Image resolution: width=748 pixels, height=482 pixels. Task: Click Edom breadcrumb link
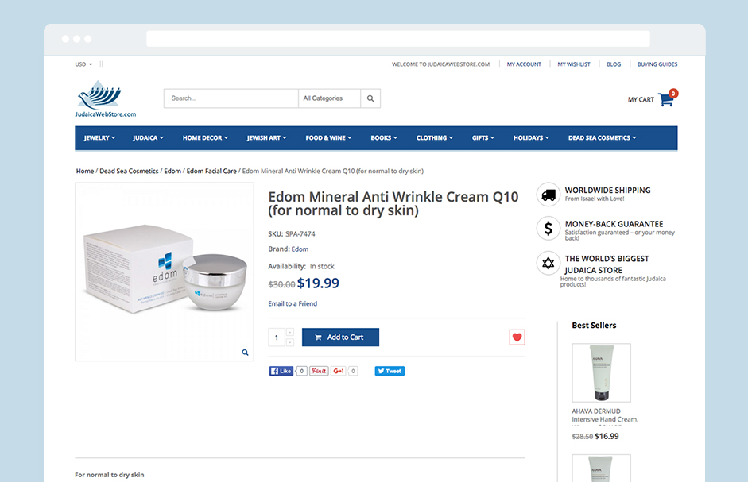(x=172, y=171)
